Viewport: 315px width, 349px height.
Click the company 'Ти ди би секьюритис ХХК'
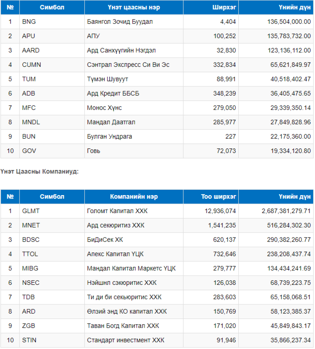click(124, 297)
